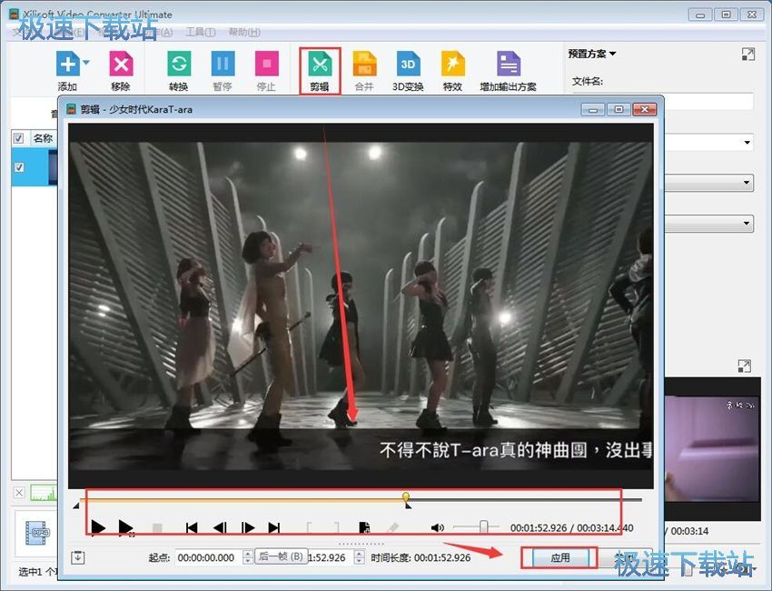Play the clip in the 剪辑 window
Viewport: 772px width, 591px height.
click(98, 528)
